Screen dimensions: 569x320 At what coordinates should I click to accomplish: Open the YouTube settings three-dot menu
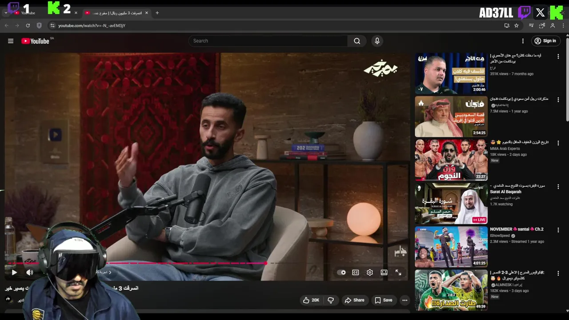pyautogui.click(x=523, y=41)
